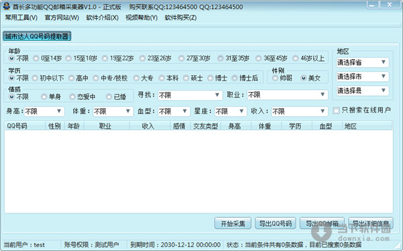This screenshot has width=403, height=251.
Task: Sort by 年龄 column header
Action: [74, 126]
